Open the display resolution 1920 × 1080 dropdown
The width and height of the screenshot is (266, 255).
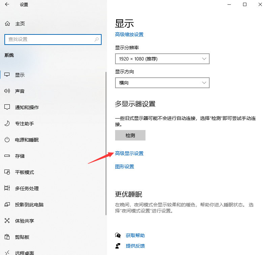point(162,59)
